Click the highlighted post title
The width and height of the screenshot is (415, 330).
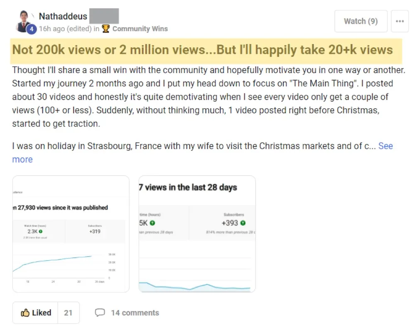click(203, 50)
